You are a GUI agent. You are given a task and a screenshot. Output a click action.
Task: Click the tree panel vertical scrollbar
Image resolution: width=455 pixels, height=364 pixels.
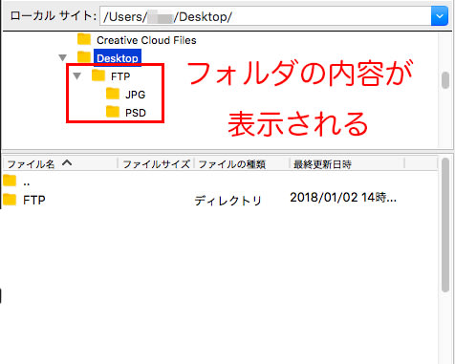click(445, 80)
